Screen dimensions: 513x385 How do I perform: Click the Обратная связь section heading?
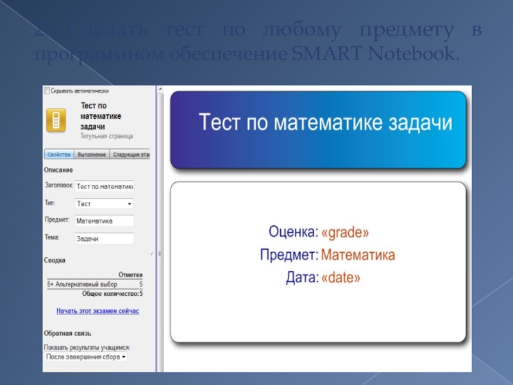tap(68, 333)
